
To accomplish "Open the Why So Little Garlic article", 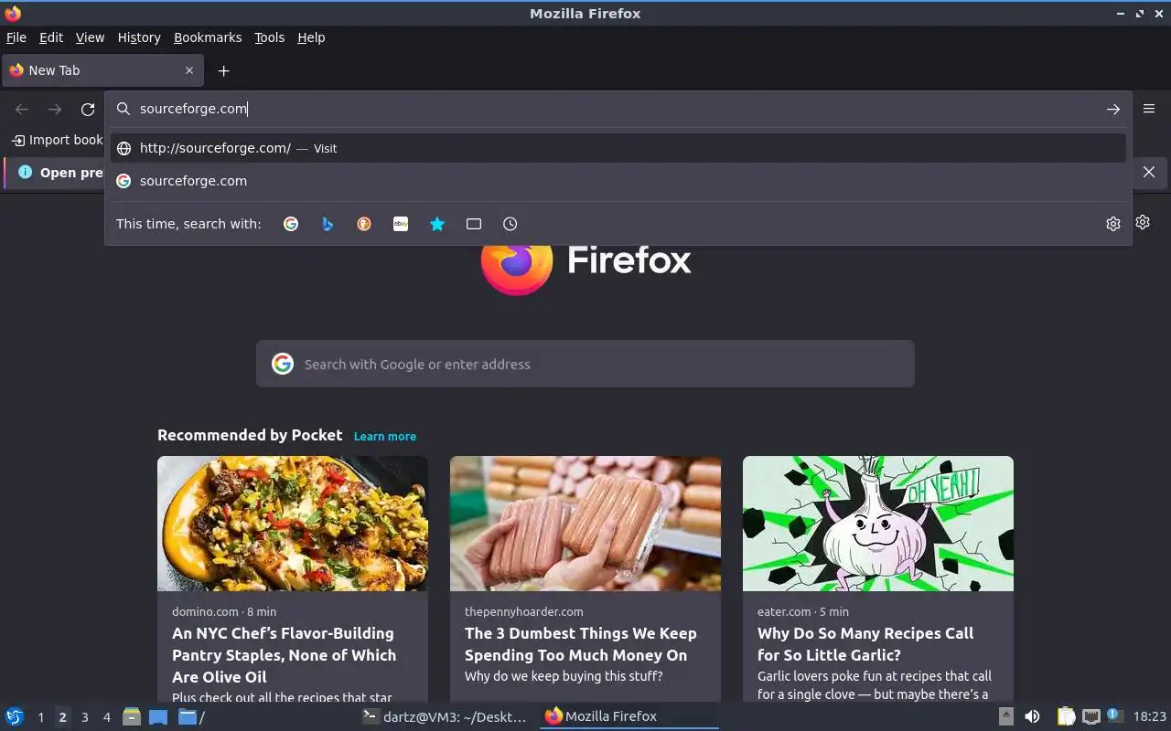I will coord(865,644).
